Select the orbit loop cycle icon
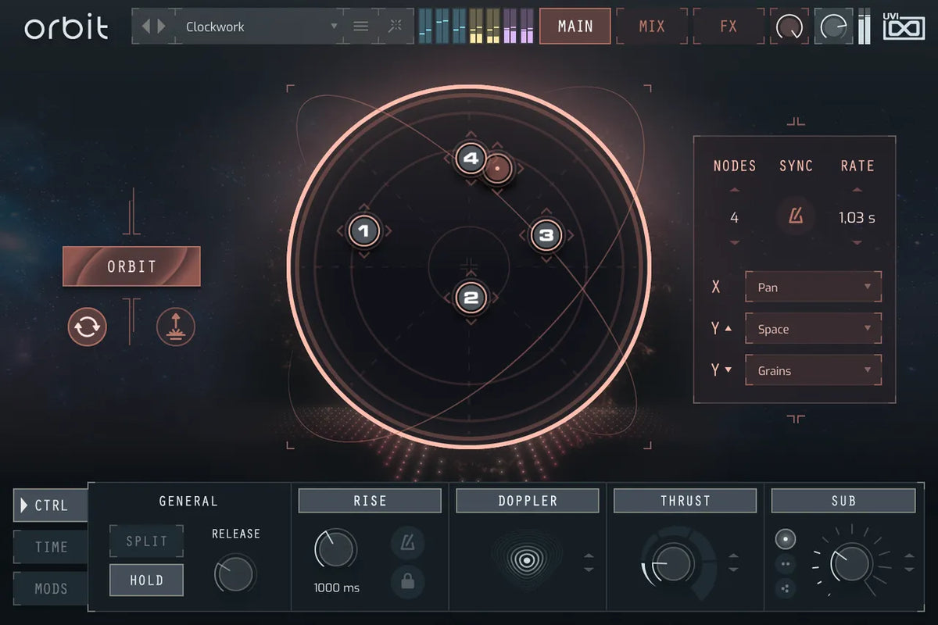This screenshot has height=625, width=938. pyautogui.click(x=87, y=327)
